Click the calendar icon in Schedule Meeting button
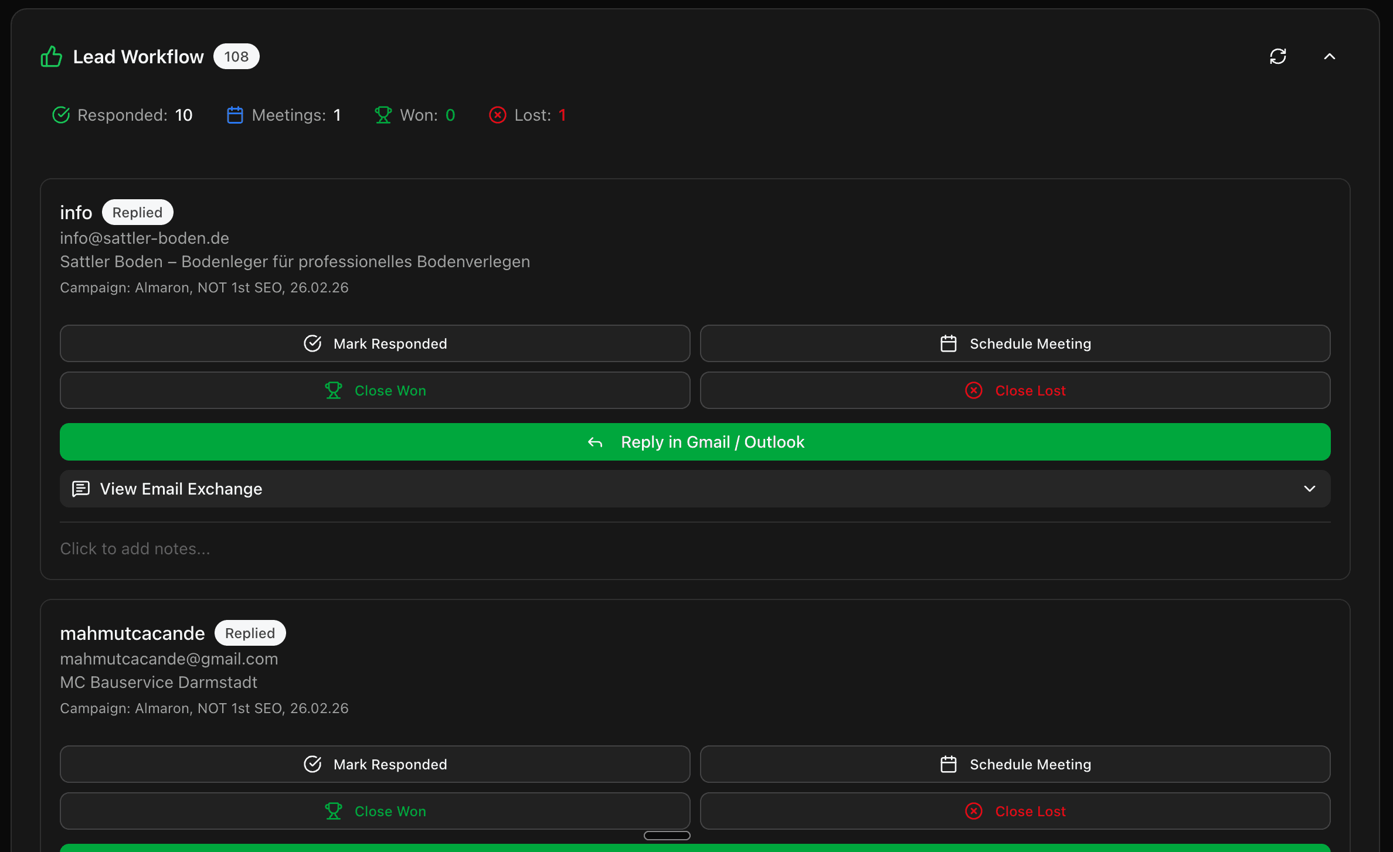The image size is (1393, 852). click(948, 343)
